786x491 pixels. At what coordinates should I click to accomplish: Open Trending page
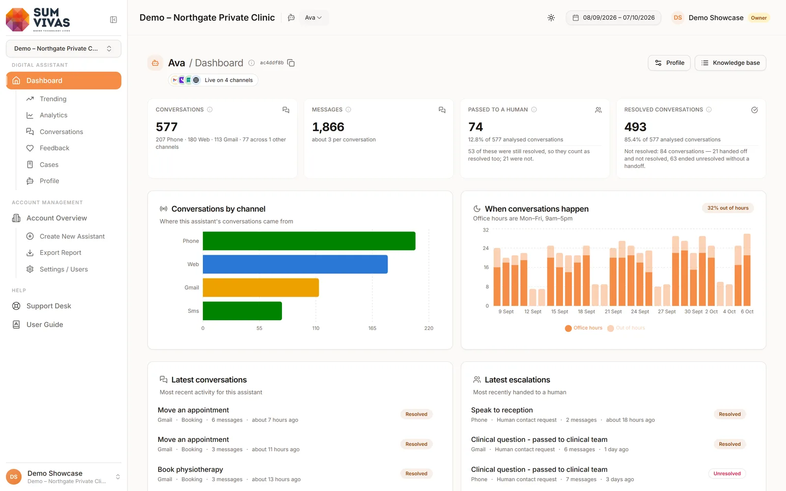click(x=53, y=99)
